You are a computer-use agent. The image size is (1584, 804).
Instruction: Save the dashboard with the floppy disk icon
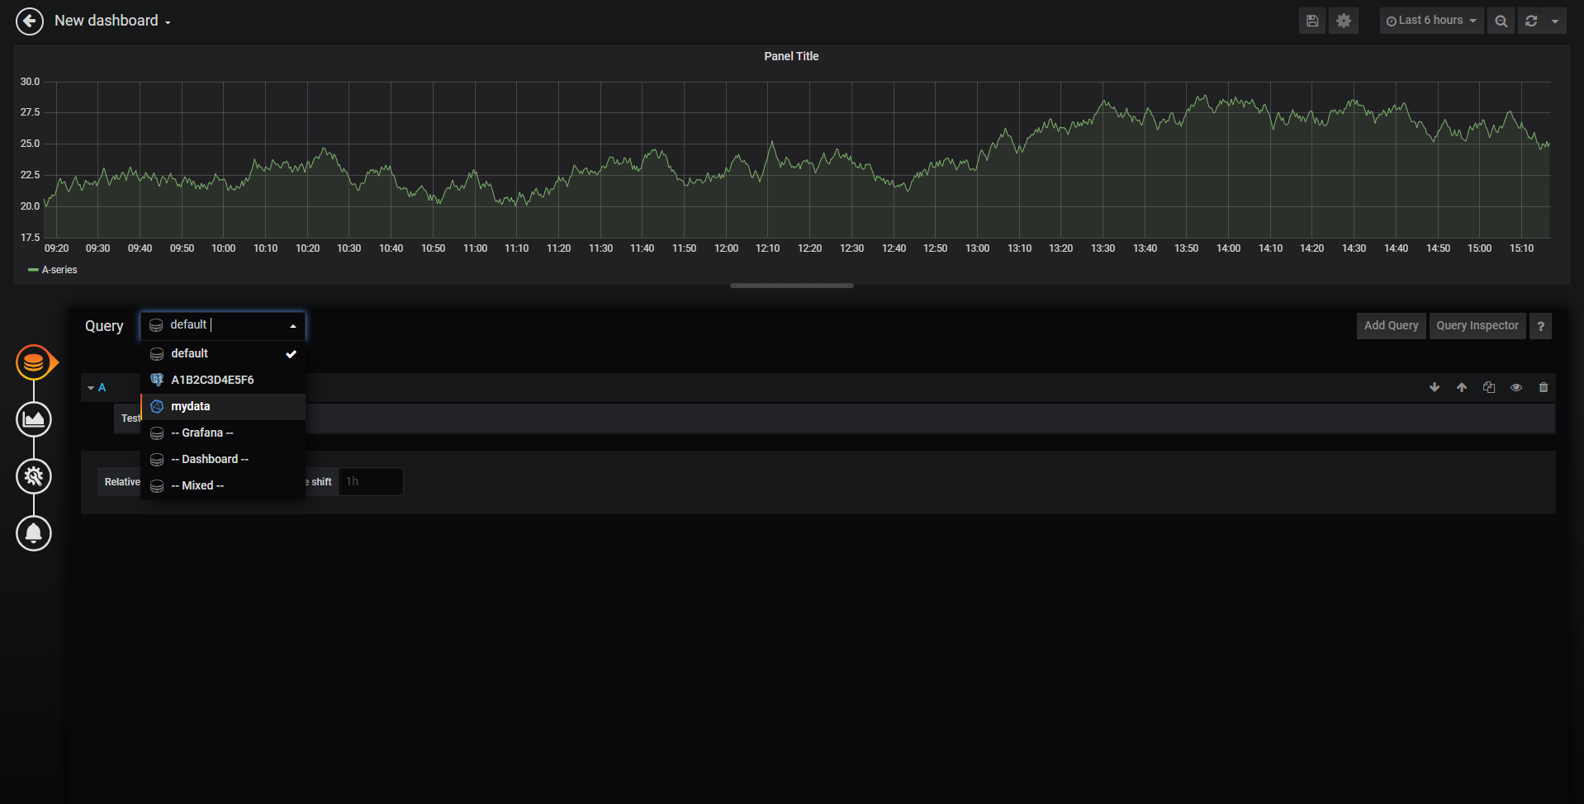pos(1311,20)
